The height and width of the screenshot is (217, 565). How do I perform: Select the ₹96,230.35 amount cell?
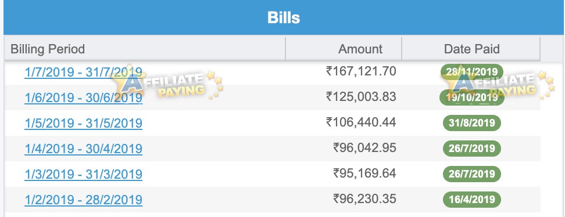pos(364,199)
